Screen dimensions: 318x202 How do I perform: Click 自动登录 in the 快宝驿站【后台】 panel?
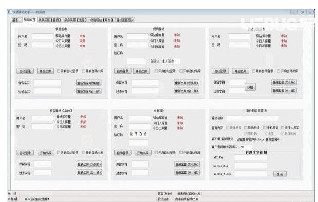(25, 153)
